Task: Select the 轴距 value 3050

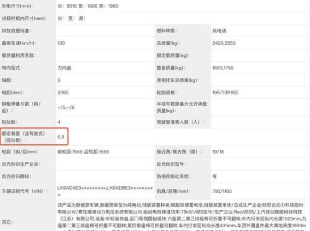Action: pyautogui.click(x=63, y=93)
